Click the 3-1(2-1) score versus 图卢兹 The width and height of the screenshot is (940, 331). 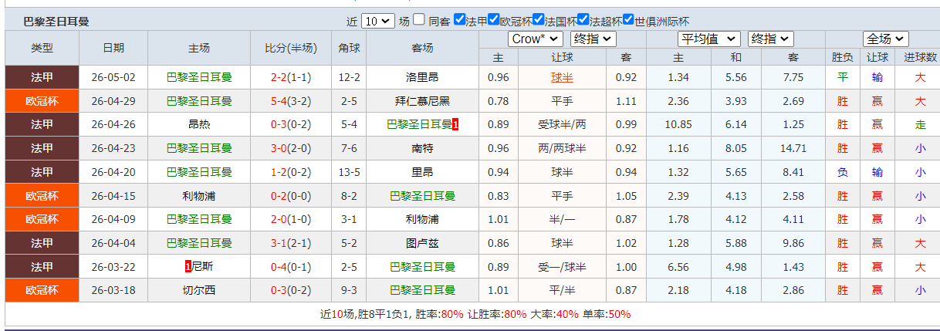point(290,243)
